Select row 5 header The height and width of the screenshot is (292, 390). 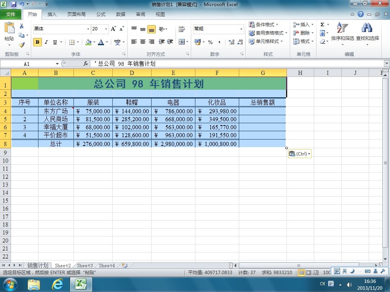5,119
